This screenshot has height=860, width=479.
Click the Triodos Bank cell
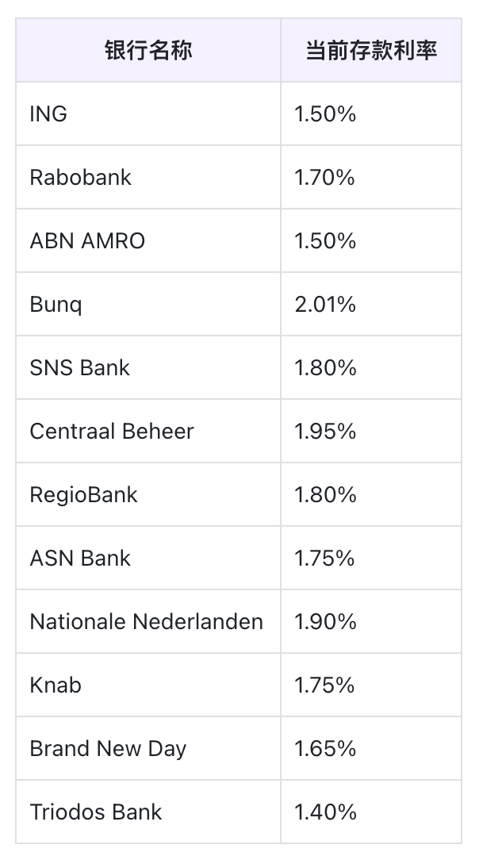point(96,812)
